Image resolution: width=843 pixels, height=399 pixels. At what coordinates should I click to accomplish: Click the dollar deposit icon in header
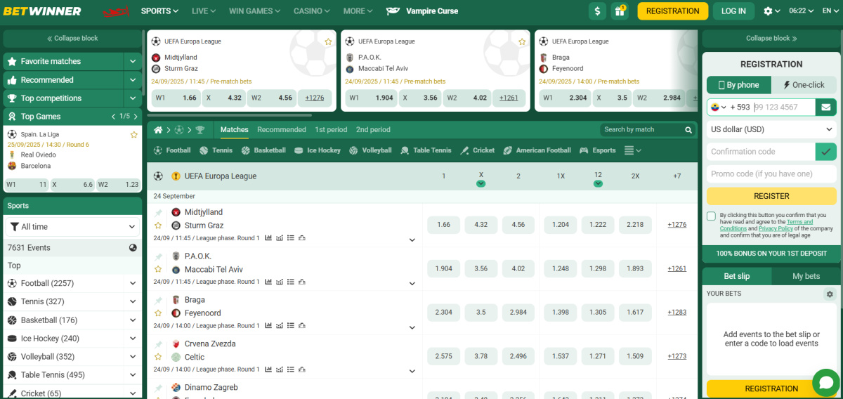pyautogui.click(x=598, y=11)
